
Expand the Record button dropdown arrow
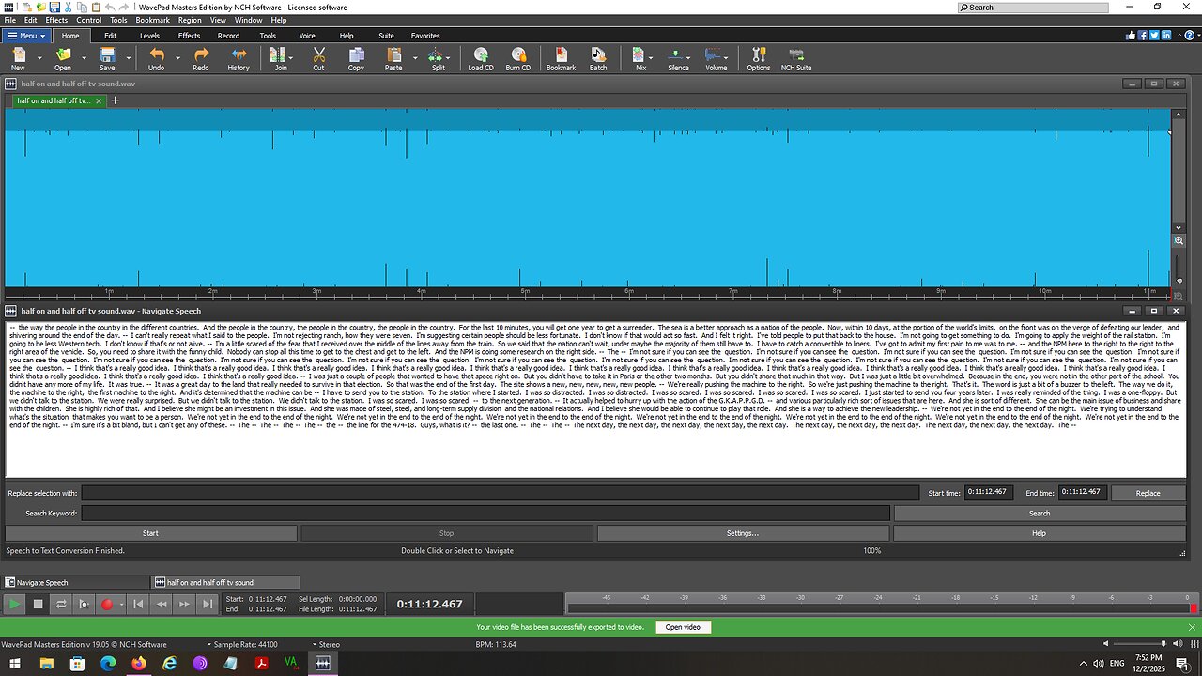(121, 604)
